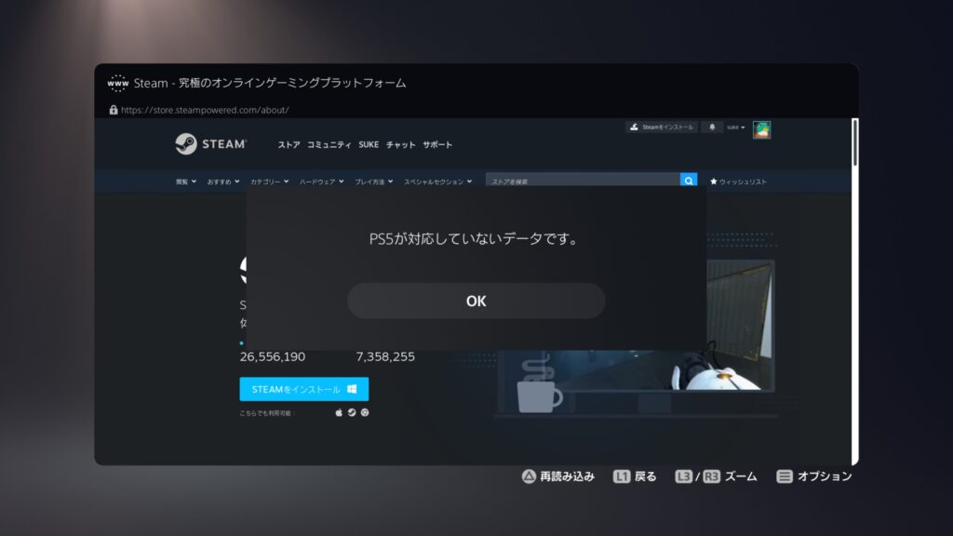The image size is (953, 536).
Task: Open the SUKE profile menu
Action: (369, 144)
